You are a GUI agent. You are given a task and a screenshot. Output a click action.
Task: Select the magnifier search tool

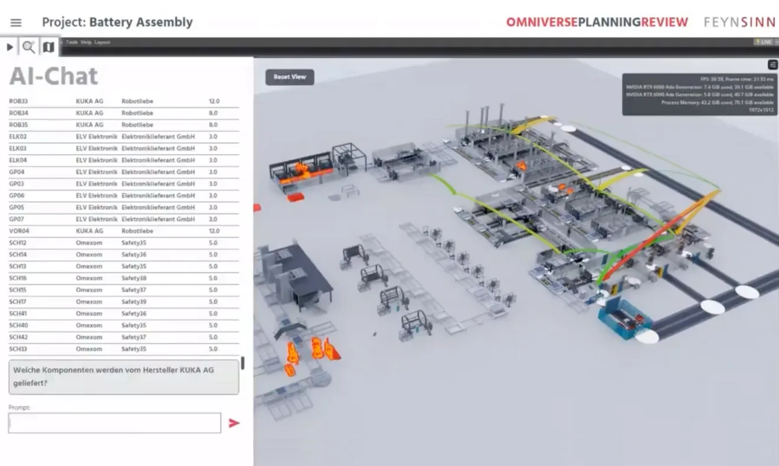coord(28,47)
